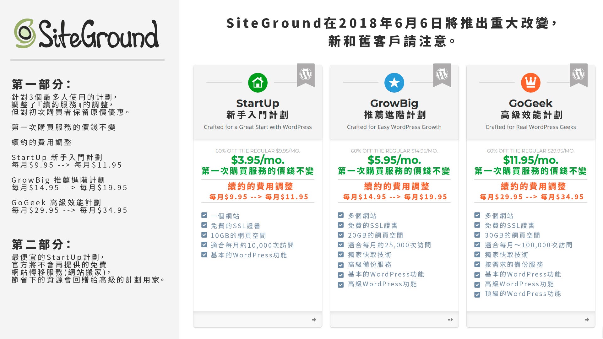Click the $5.95/mo. price
This screenshot has height=339, width=603.
click(x=394, y=160)
